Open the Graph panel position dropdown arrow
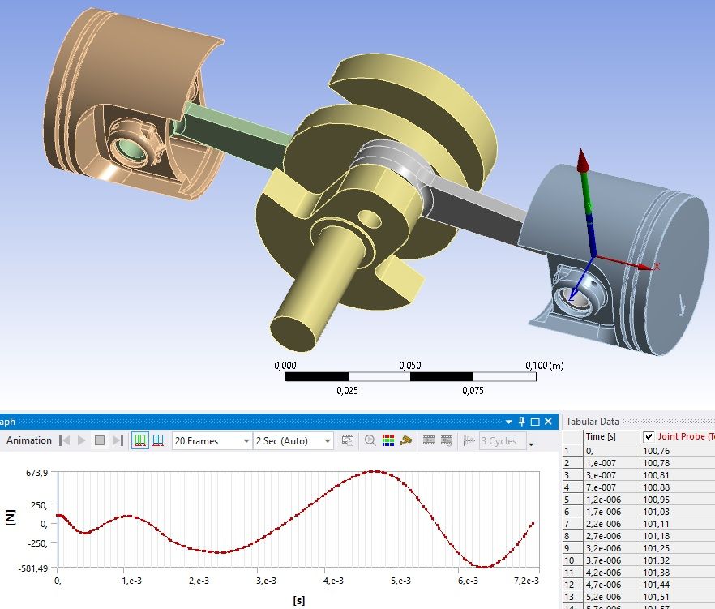Screen dimensions: 715x609 click(508, 422)
